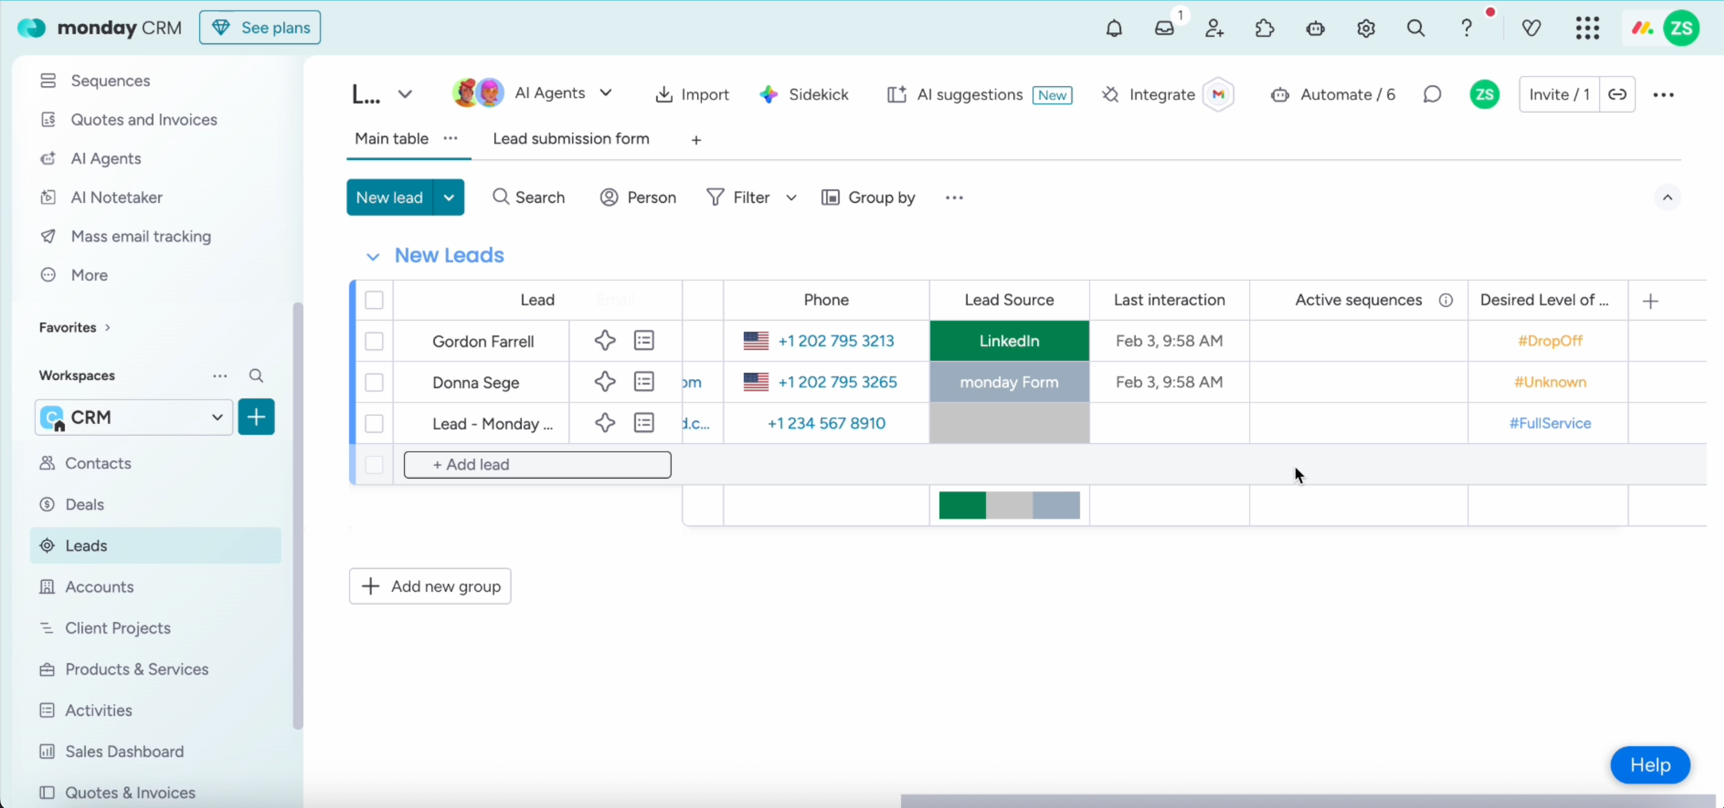Open Mass email tracking in the sidebar
Image resolution: width=1724 pixels, height=808 pixels.
pyautogui.click(x=155, y=236)
